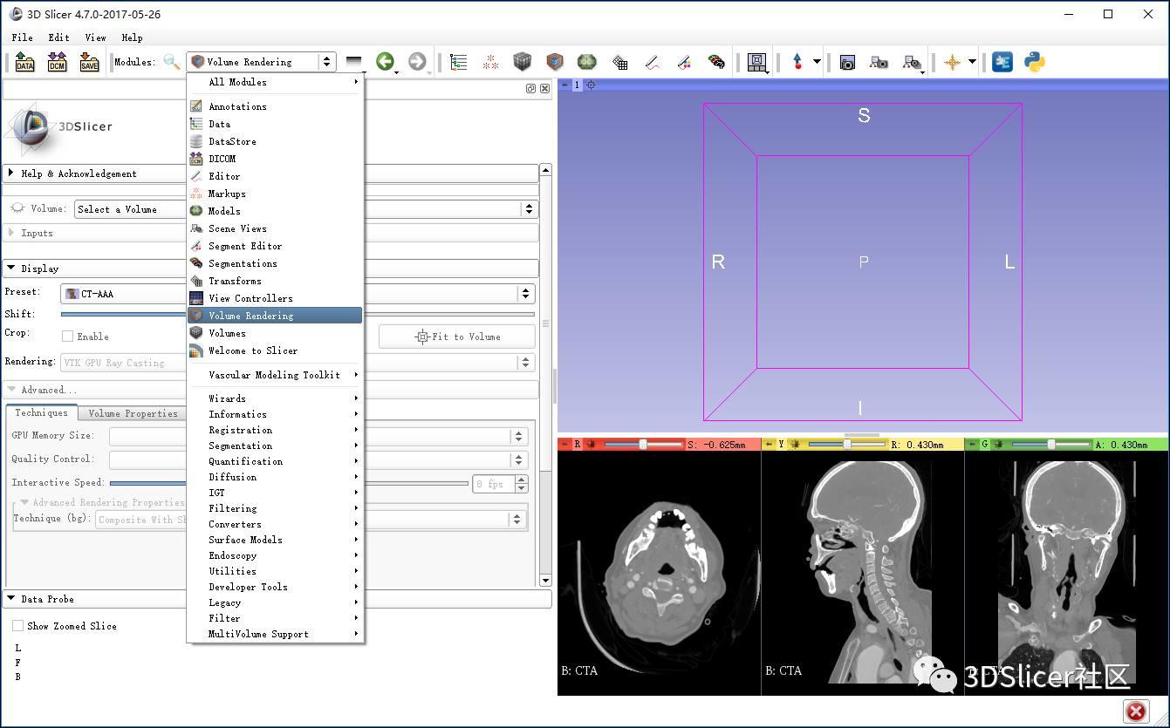
Task: Toggle the 3D view pin button
Action: (x=564, y=85)
